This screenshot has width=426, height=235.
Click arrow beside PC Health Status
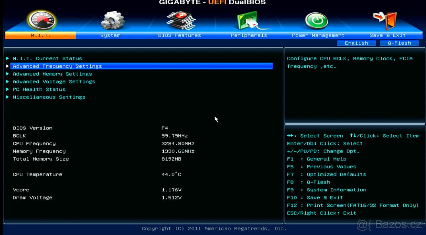(x=7, y=89)
